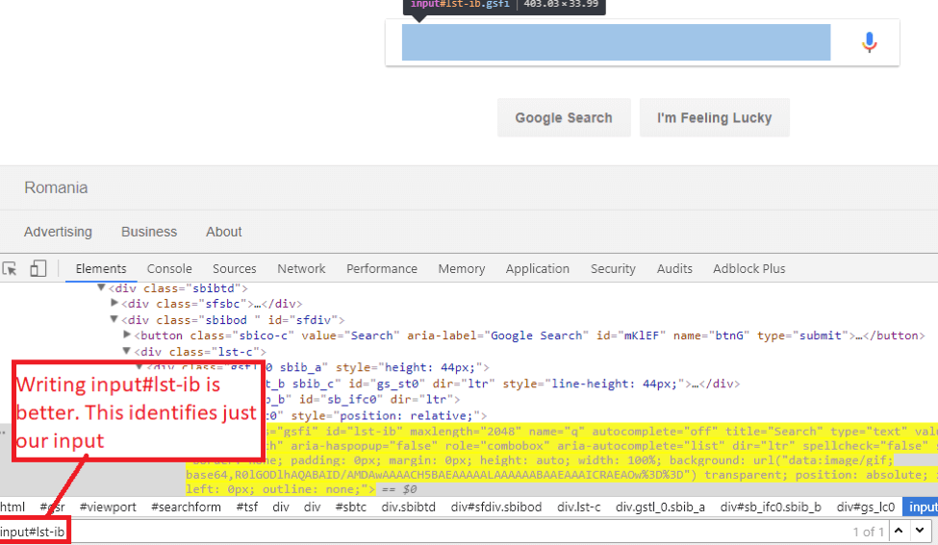Click the #viewport breadcrumb

coord(108,508)
